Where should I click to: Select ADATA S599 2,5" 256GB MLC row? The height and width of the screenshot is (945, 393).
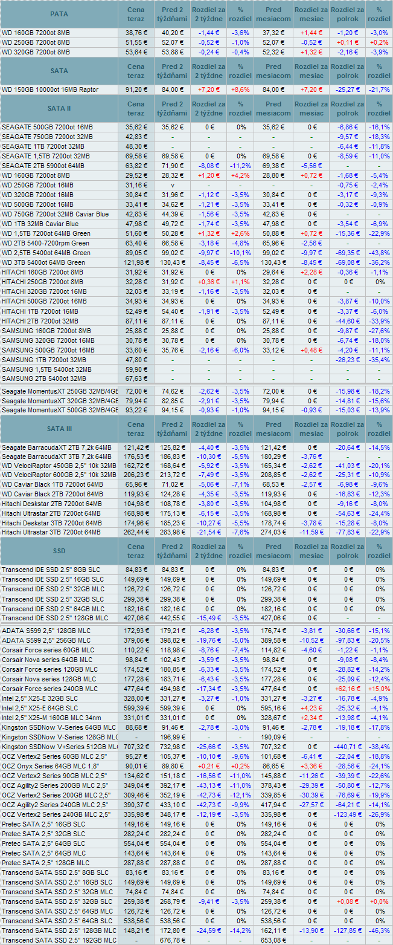pos(46,640)
